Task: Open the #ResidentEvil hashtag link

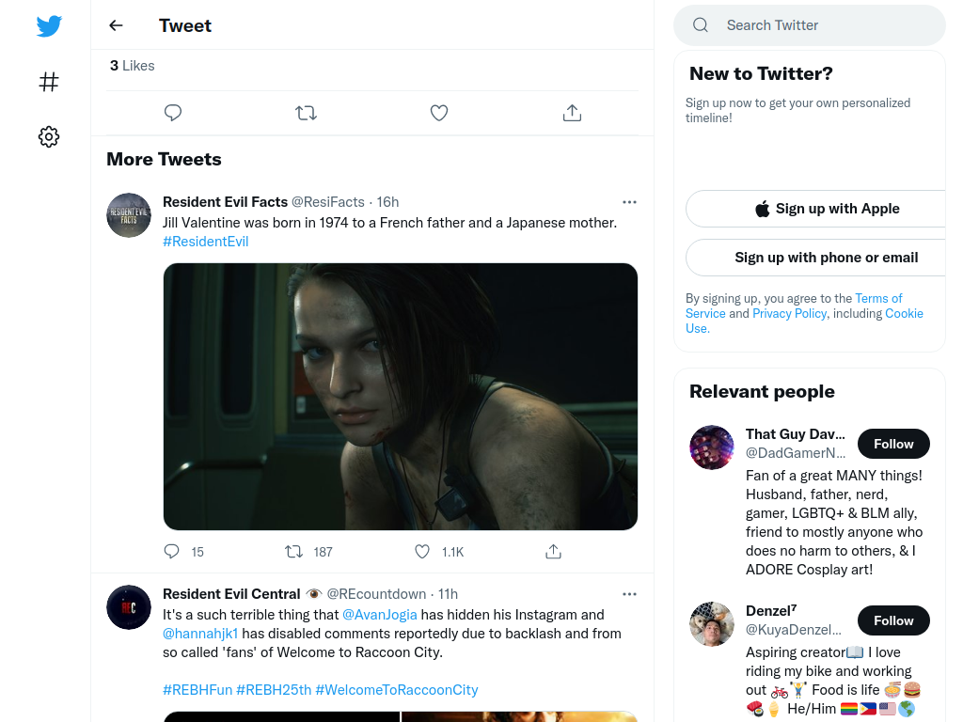Action: [206, 242]
